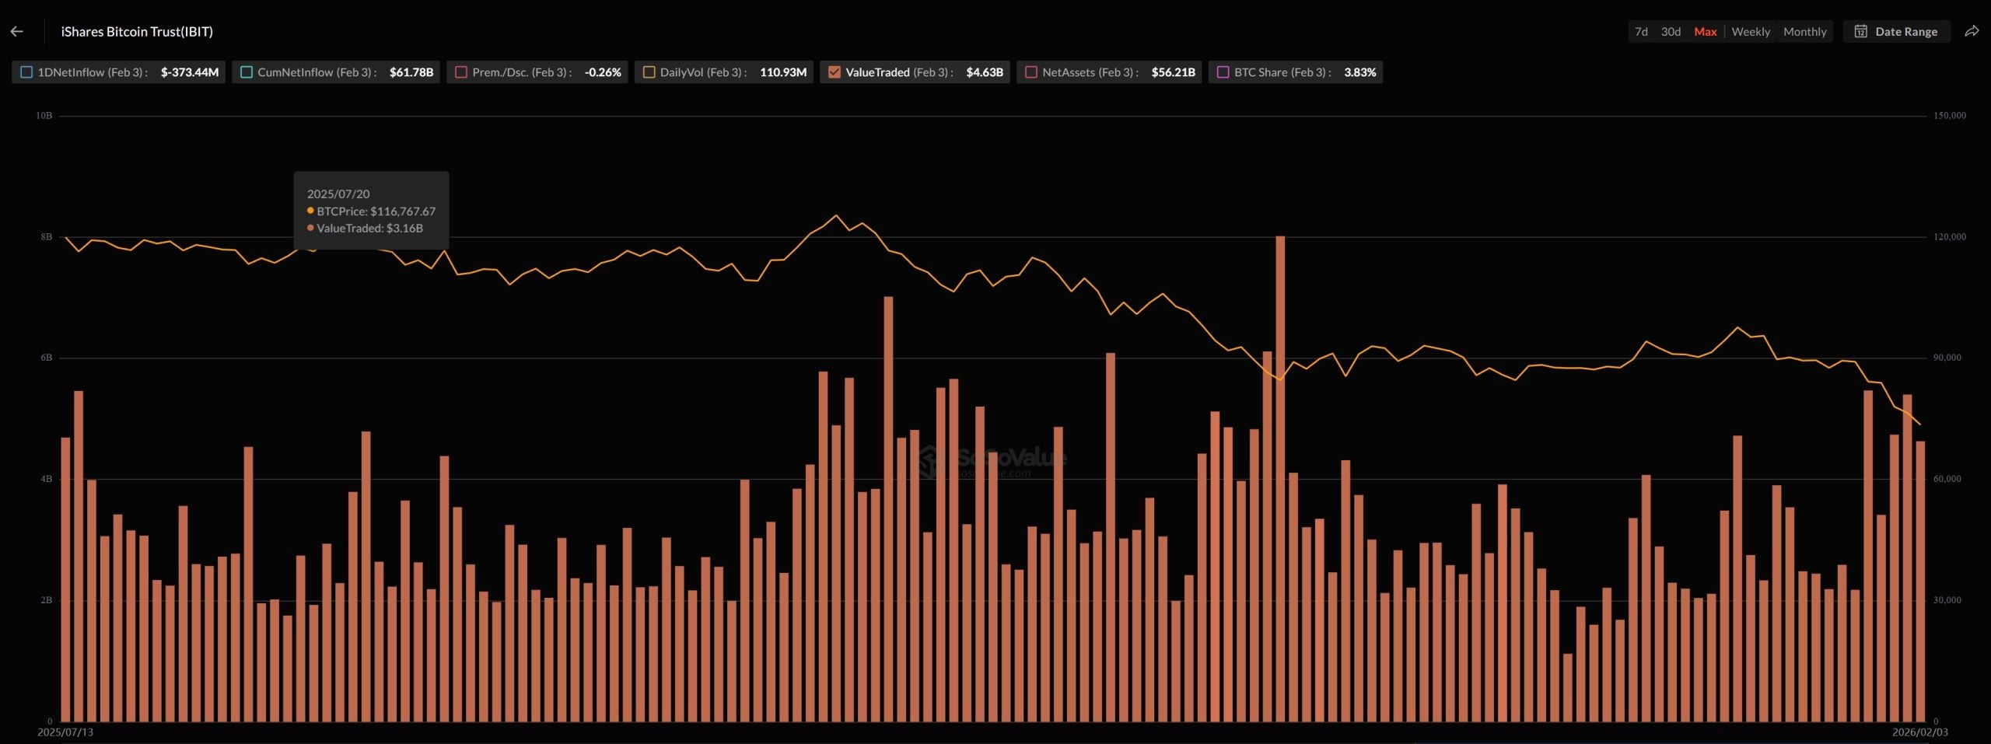Click the share arrow icon at top right

tap(1971, 32)
